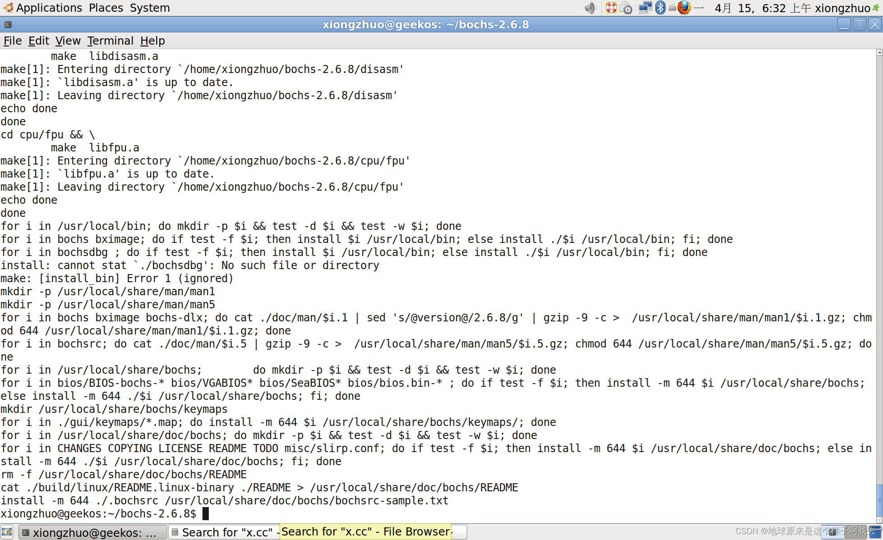This screenshot has height=540, width=883.
Task: Open the Places menu
Action: pos(106,8)
